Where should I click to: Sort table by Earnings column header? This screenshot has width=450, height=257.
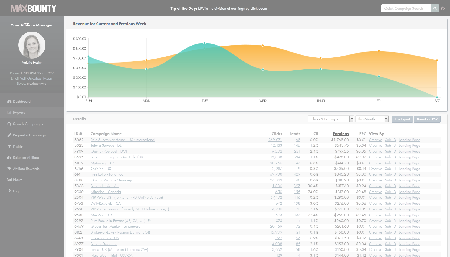click(x=341, y=134)
